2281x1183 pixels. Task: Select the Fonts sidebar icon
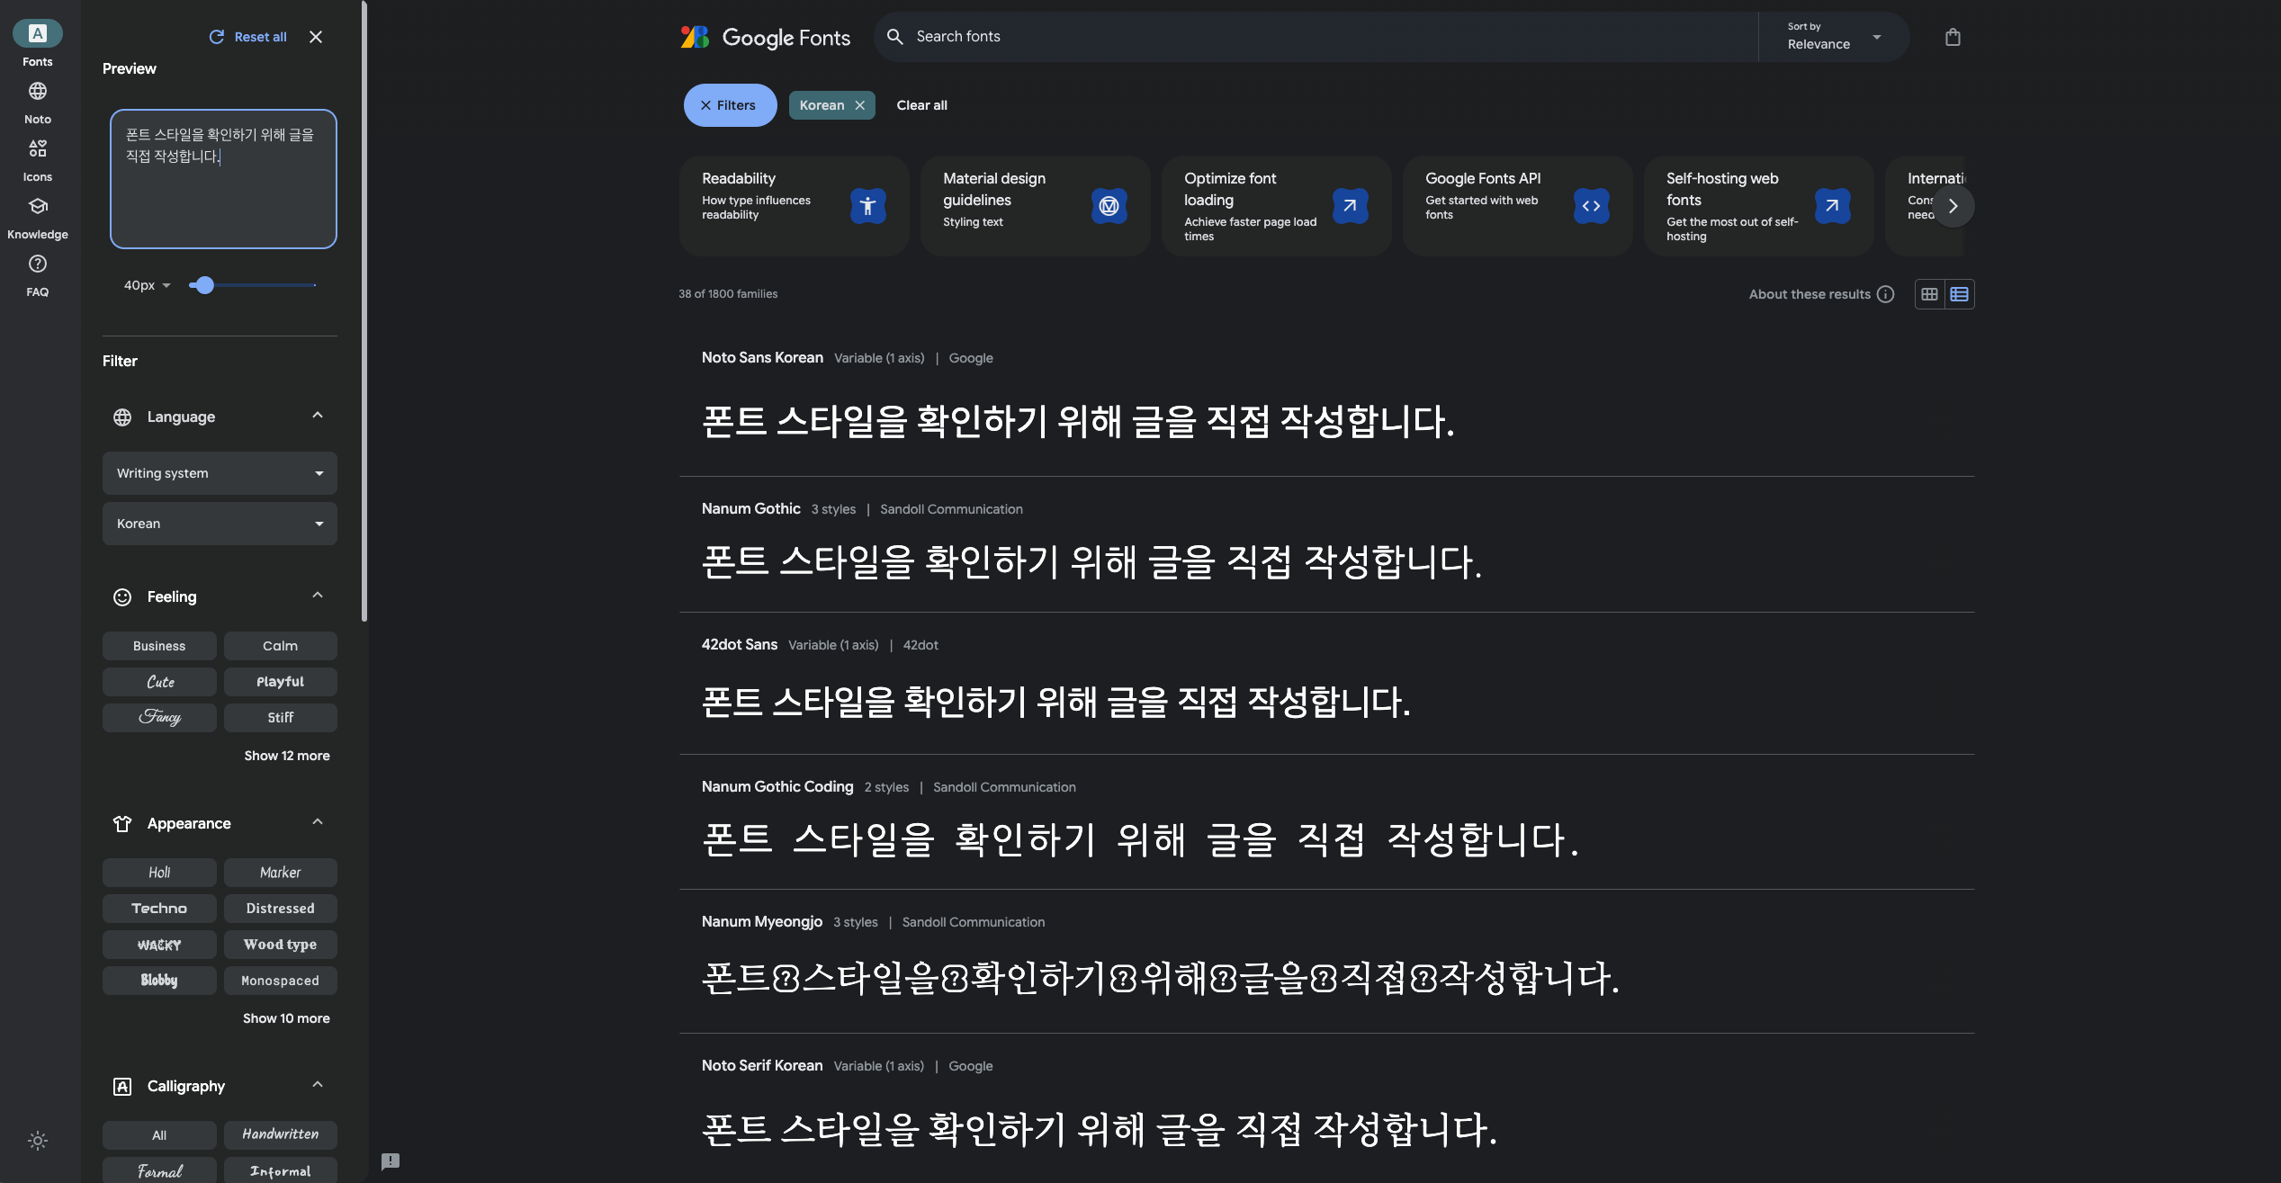37,33
